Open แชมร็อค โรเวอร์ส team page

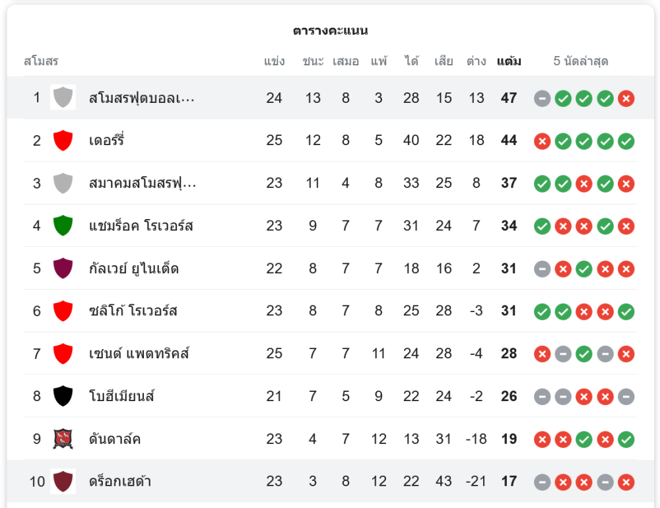click(x=141, y=226)
